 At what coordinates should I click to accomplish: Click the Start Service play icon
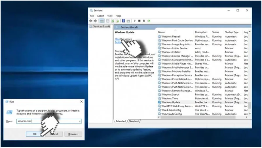click(x=135, y=21)
